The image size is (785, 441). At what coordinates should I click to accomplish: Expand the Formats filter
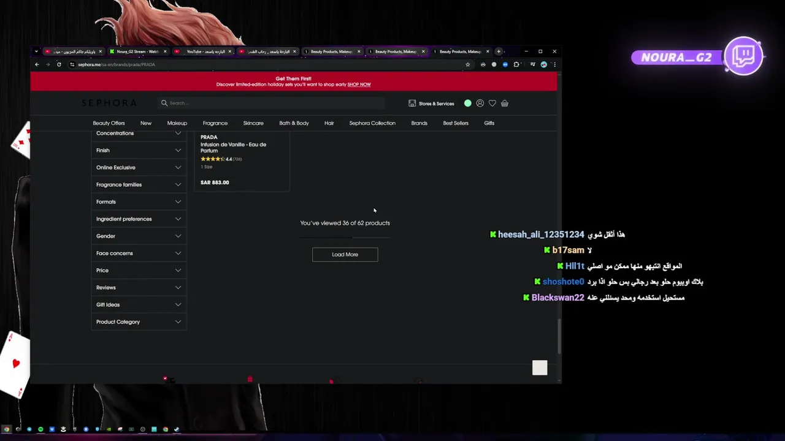click(x=139, y=202)
